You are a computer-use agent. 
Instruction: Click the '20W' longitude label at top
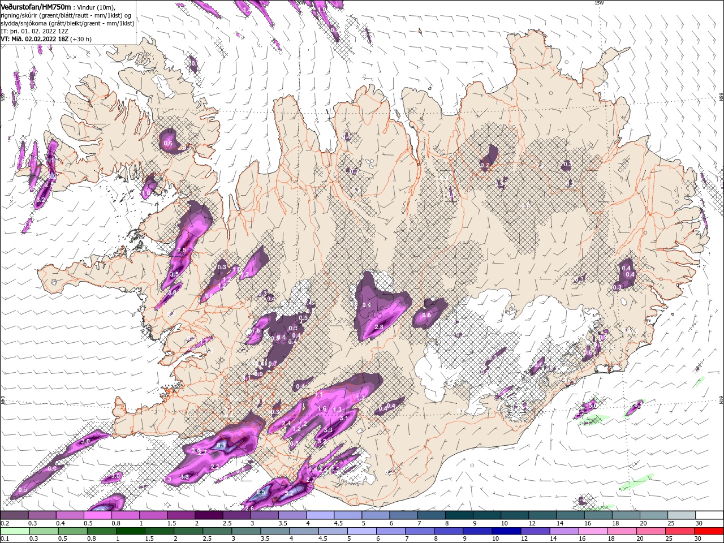click(x=301, y=3)
